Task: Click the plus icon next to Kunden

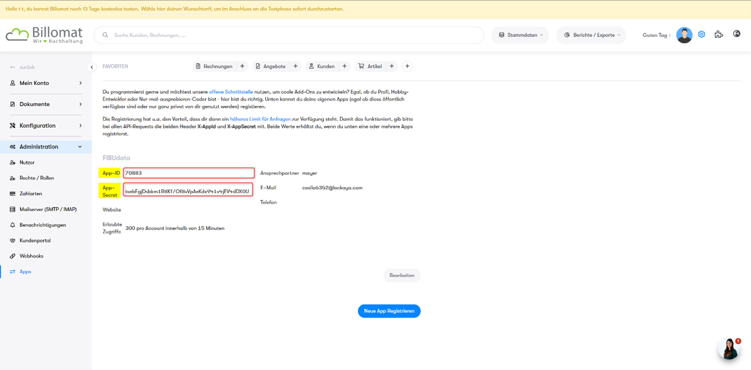Action: pyautogui.click(x=344, y=66)
